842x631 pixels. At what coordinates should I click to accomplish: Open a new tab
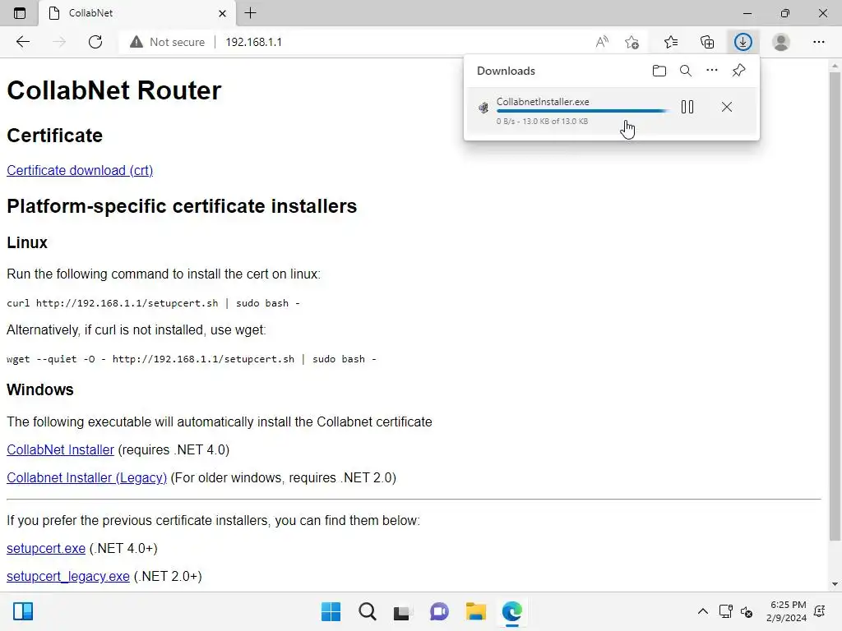pos(250,13)
